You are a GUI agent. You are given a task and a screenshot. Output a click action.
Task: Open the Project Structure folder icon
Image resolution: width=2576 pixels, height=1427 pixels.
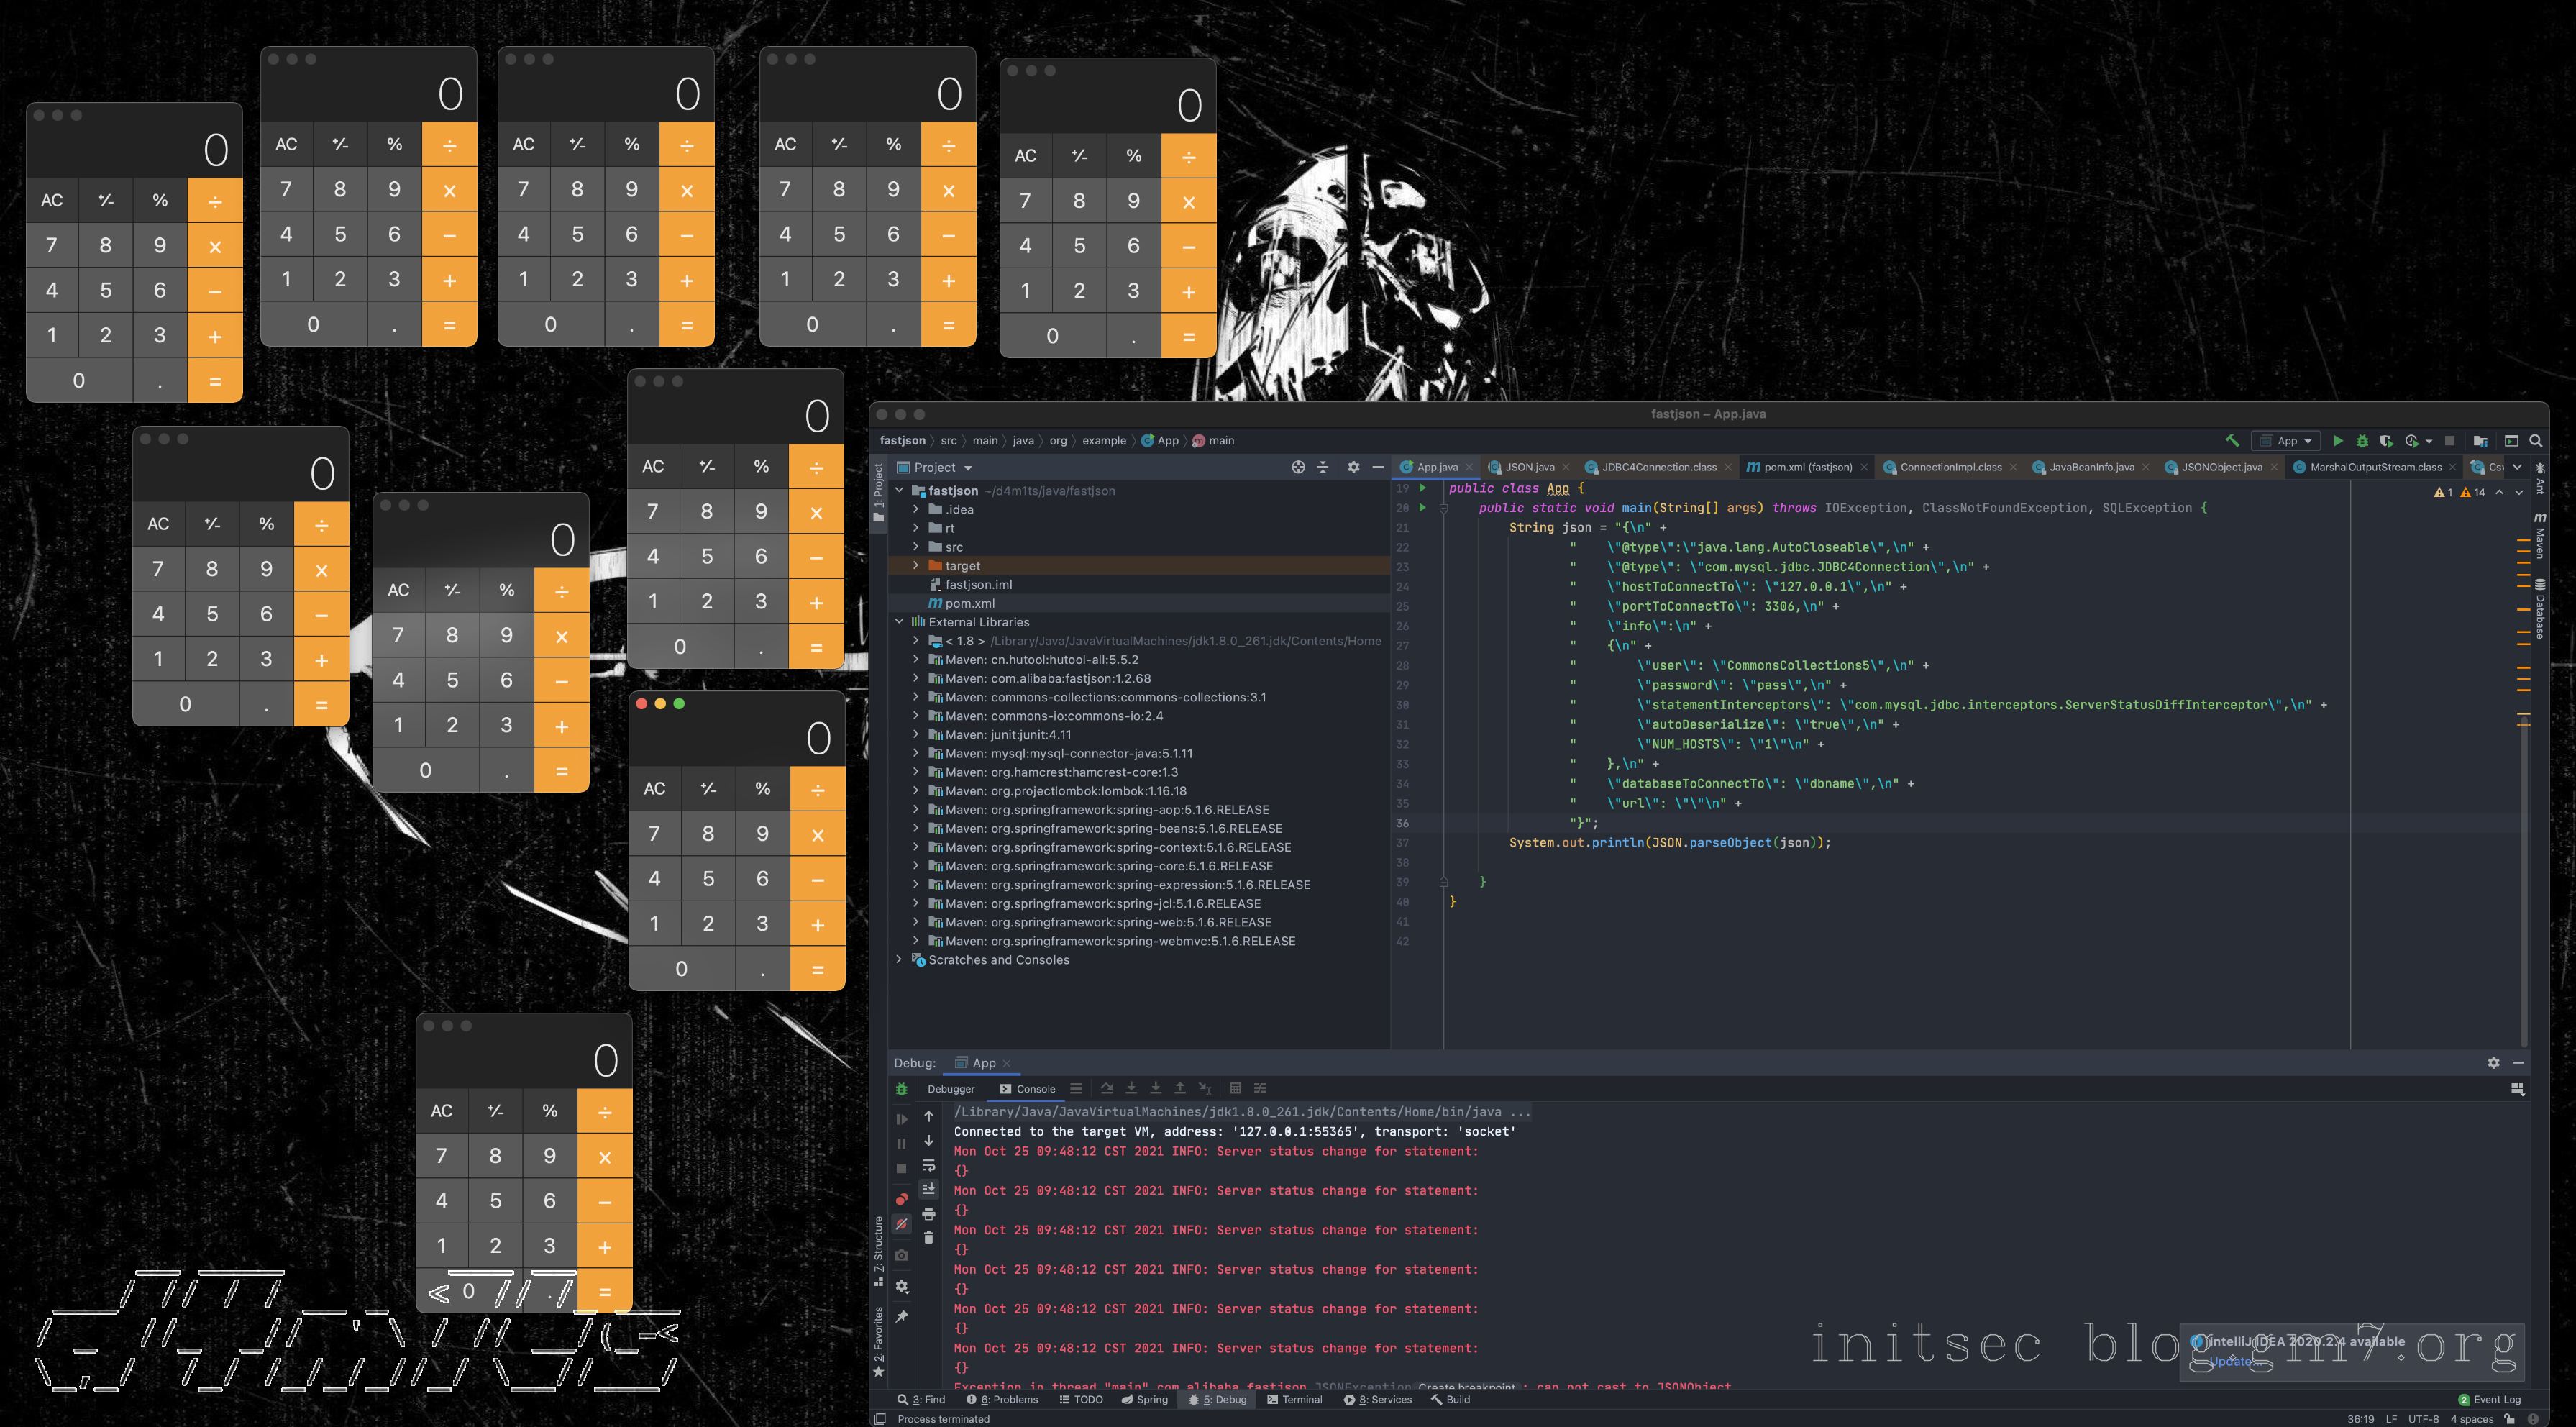tap(2480, 440)
